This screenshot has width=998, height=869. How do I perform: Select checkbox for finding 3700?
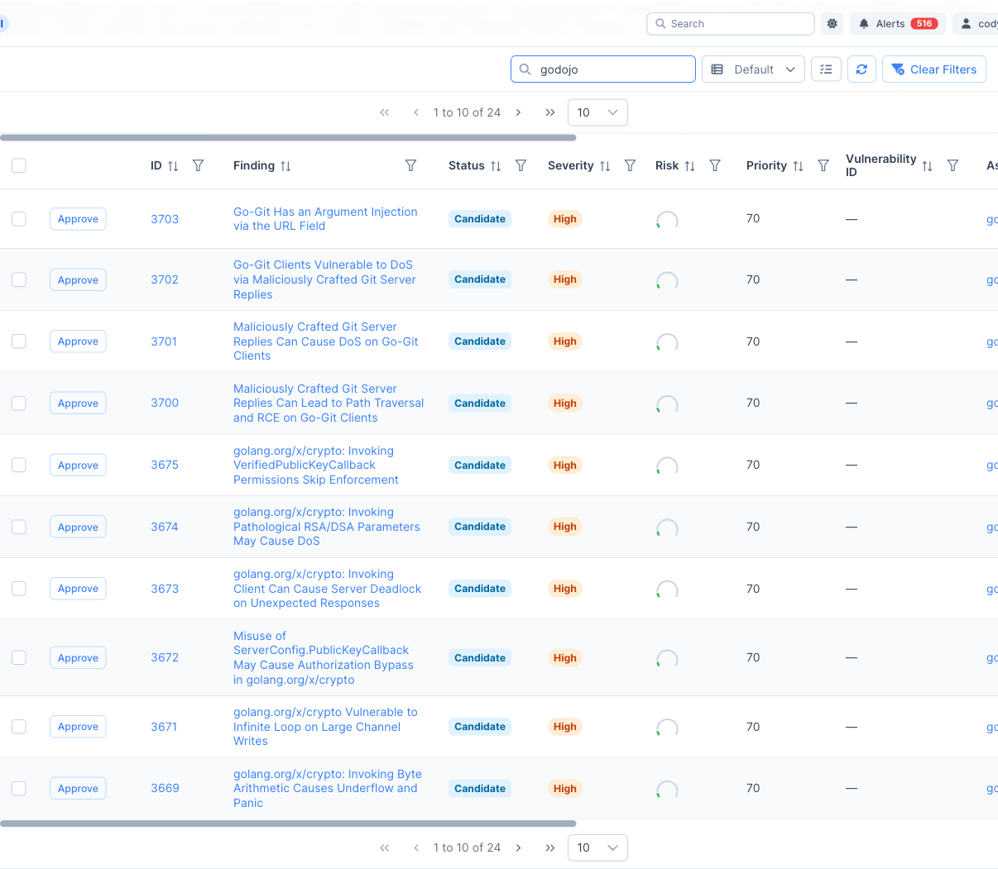(19, 403)
